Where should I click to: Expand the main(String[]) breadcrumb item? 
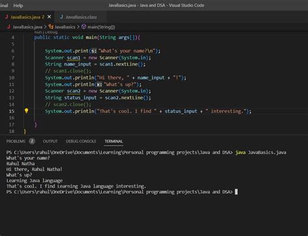coord(101,27)
